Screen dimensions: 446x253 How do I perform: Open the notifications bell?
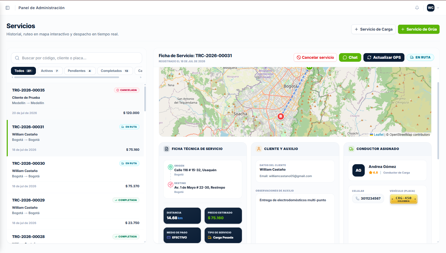(x=417, y=8)
